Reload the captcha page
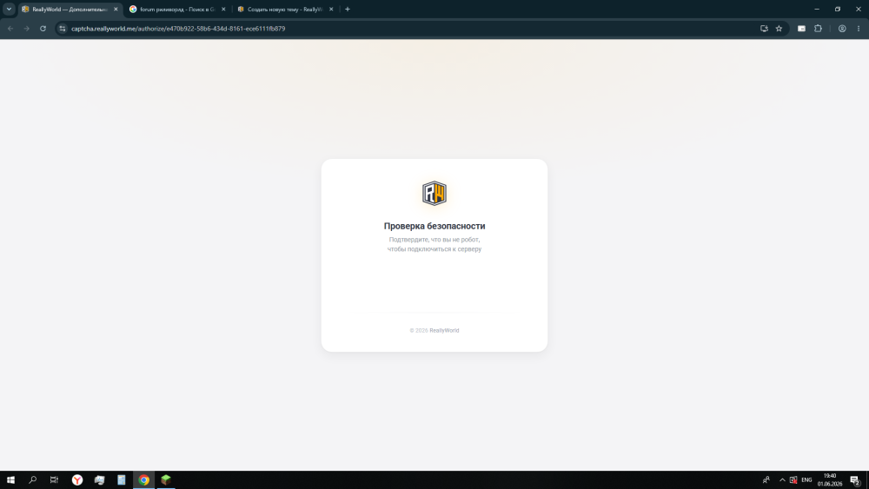This screenshot has width=869, height=489. tap(43, 29)
